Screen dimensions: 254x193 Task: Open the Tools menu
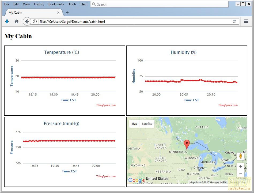tap(72, 4)
